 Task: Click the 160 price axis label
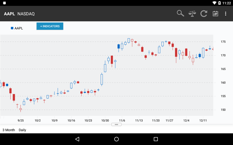pyautogui.click(x=223, y=83)
